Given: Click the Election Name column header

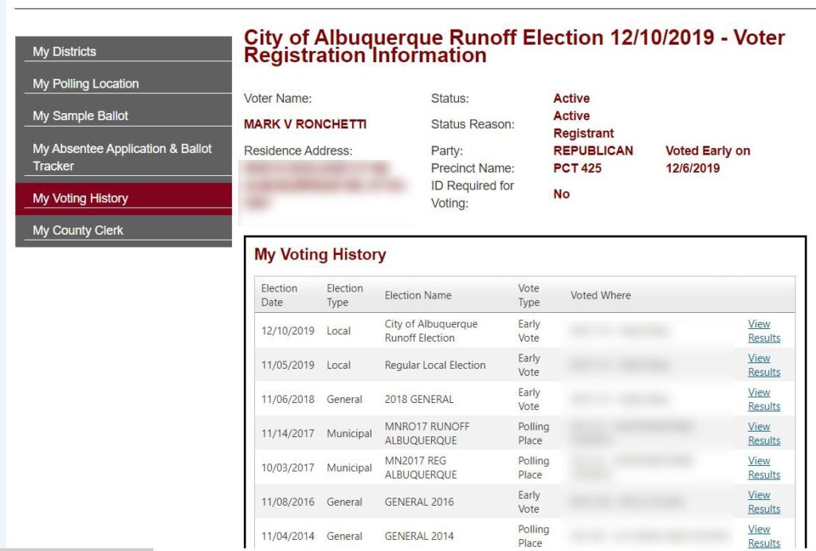Looking at the screenshot, I should [x=418, y=295].
